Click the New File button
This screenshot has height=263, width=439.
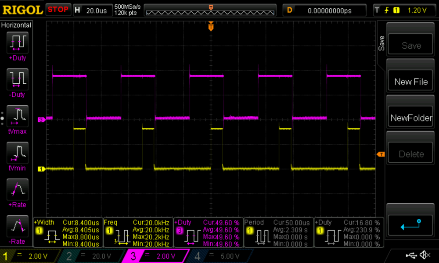click(x=410, y=82)
